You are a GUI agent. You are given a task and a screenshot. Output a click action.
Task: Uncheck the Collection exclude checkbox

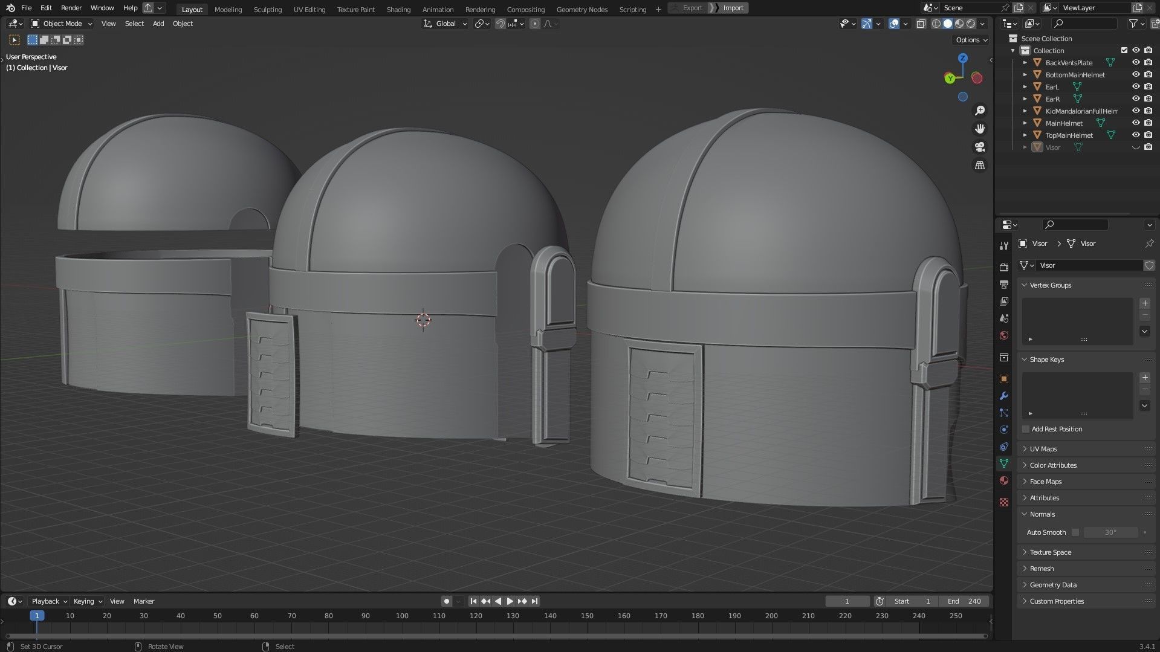click(1124, 50)
